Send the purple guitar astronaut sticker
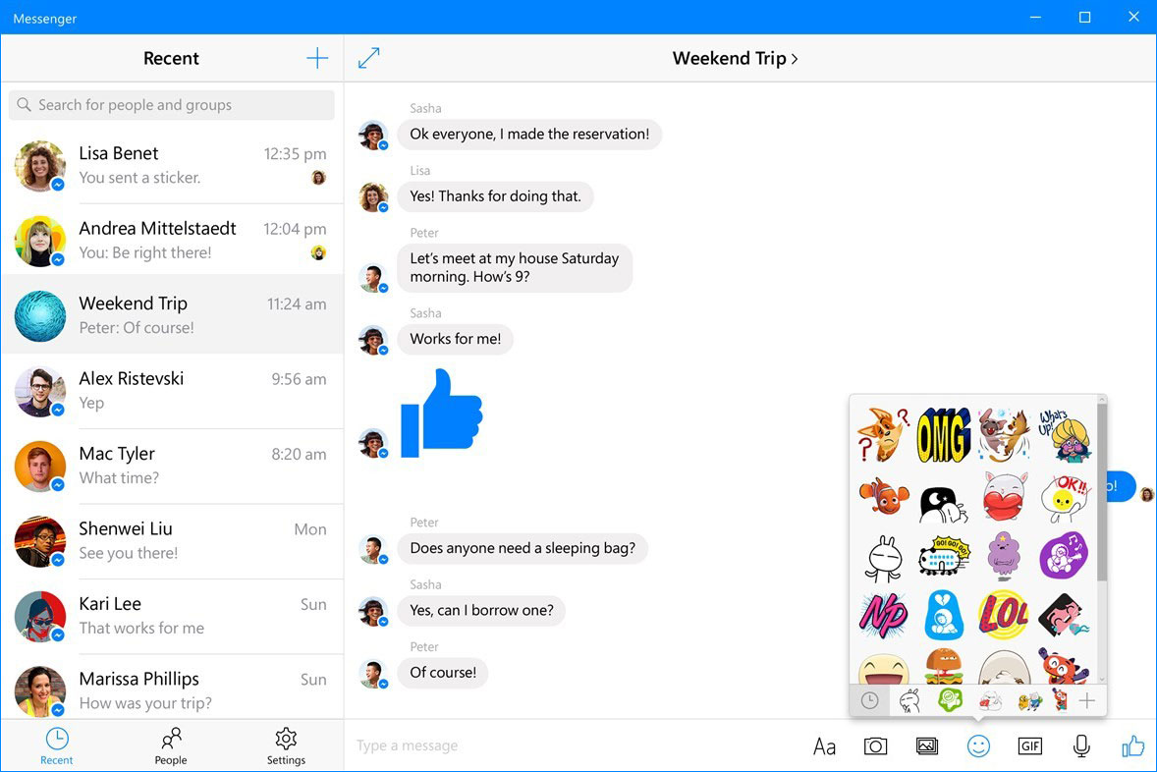This screenshot has width=1157, height=772. [1064, 555]
